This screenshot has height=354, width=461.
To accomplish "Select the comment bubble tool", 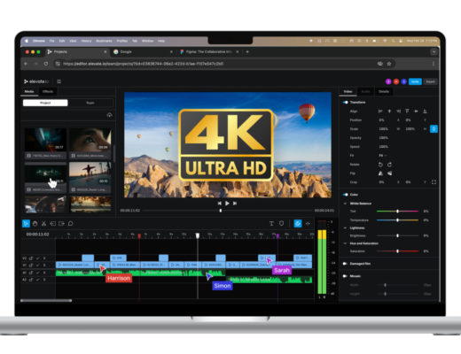I will pos(70,224).
